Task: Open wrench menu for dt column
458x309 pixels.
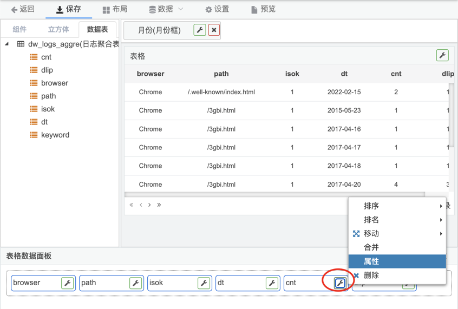Action: pos(272,283)
